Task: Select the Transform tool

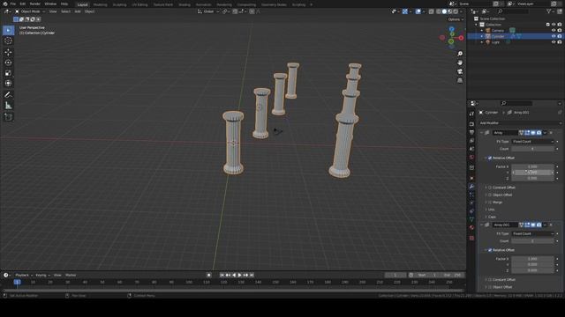Action: tap(8, 84)
